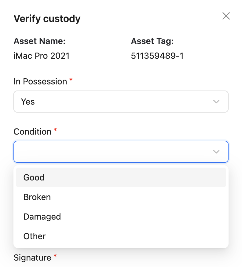Click the asset tag value 511359489-1
The height and width of the screenshot is (267, 242).
click(x=157, y=56)
